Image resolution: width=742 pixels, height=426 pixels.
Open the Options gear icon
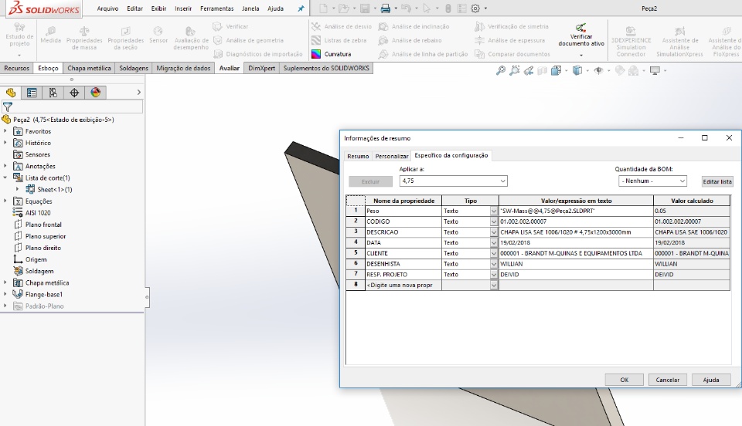475,8
